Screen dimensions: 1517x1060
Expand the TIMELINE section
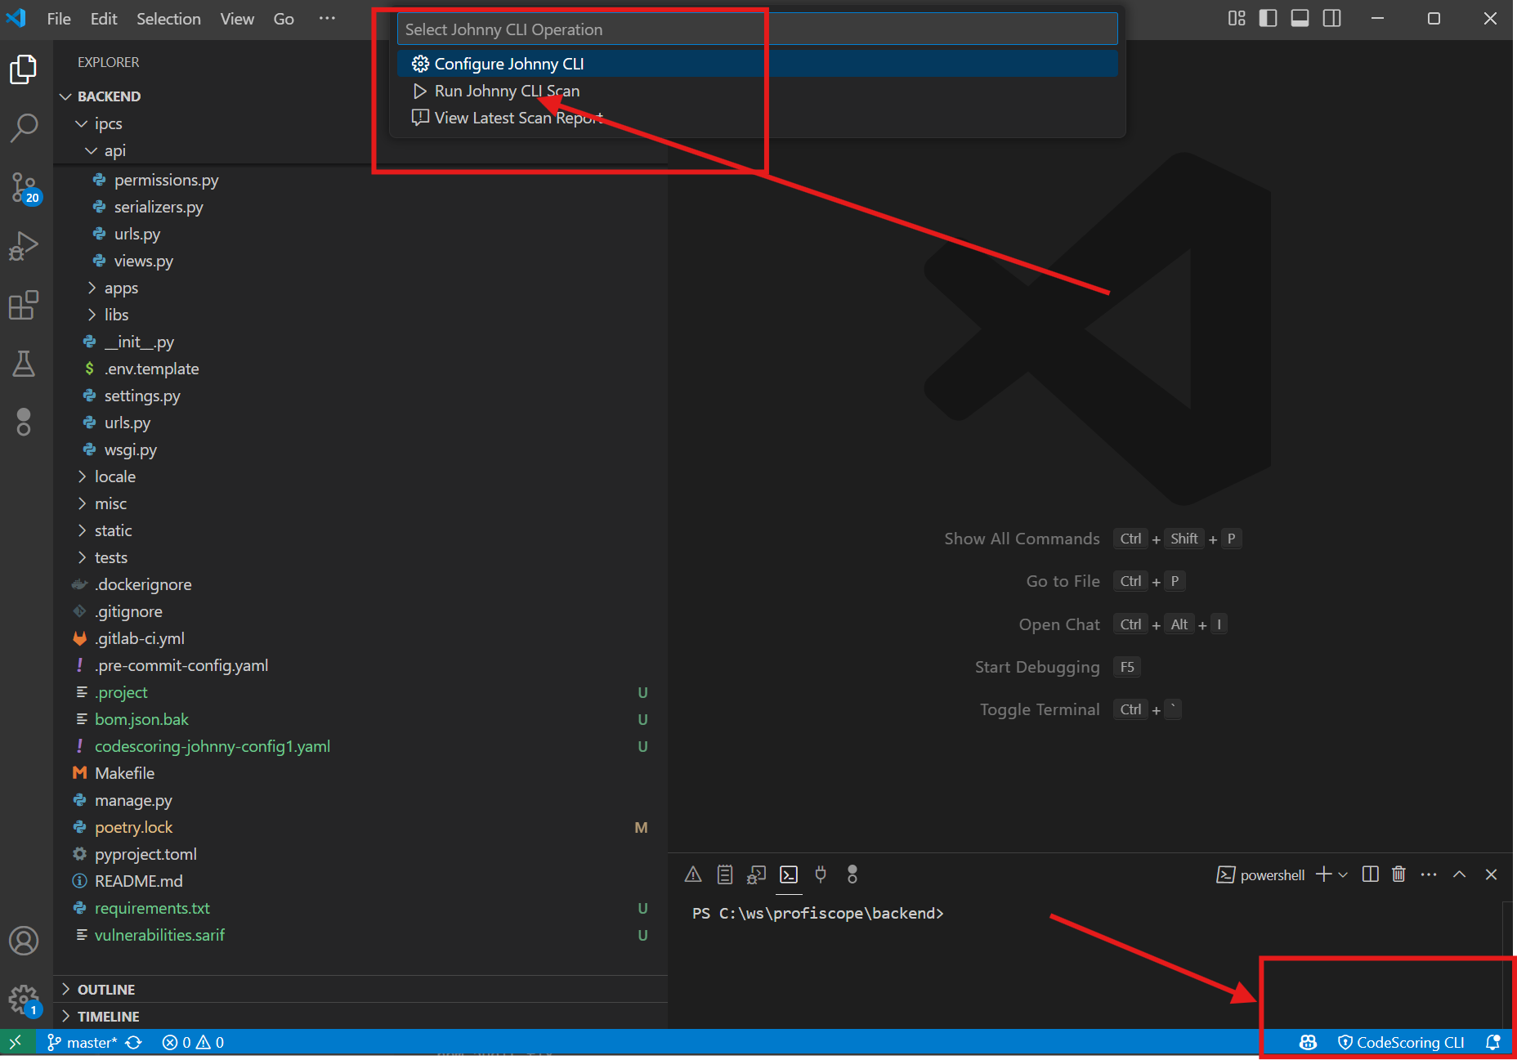coord(360,1017)
